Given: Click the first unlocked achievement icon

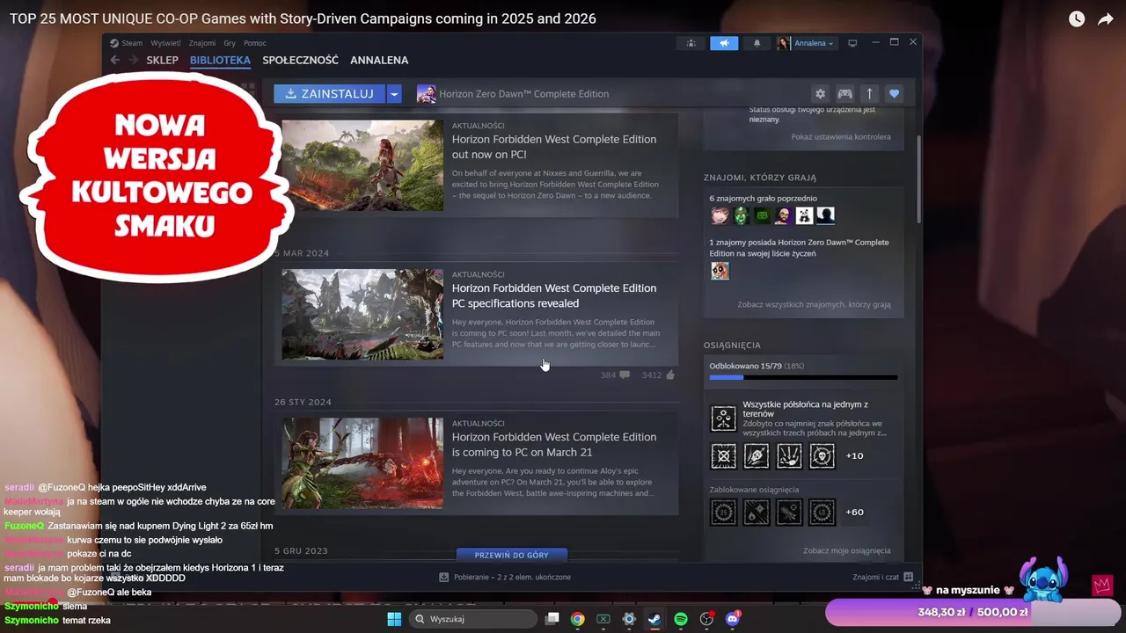Looking at the screenshot, I should coord(723,455).
